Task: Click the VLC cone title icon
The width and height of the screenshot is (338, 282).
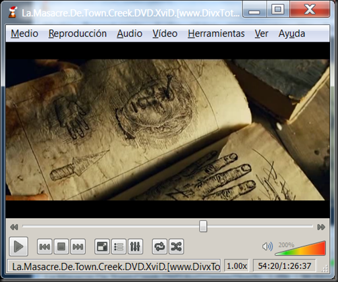Action: pyautogui.click(x=13, y=12)
